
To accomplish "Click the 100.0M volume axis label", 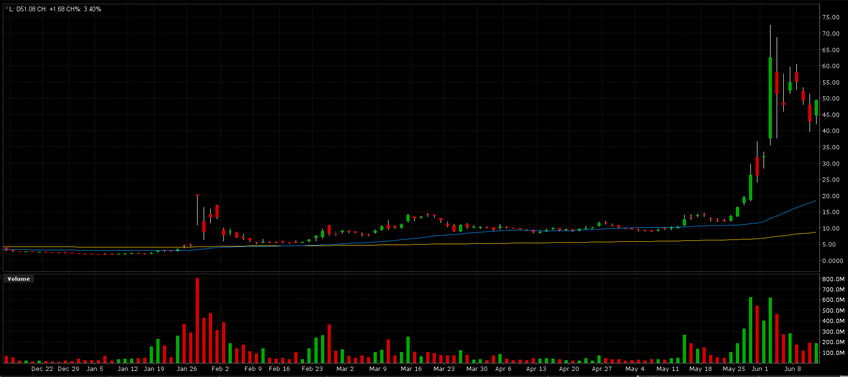I will click(833, 353).
